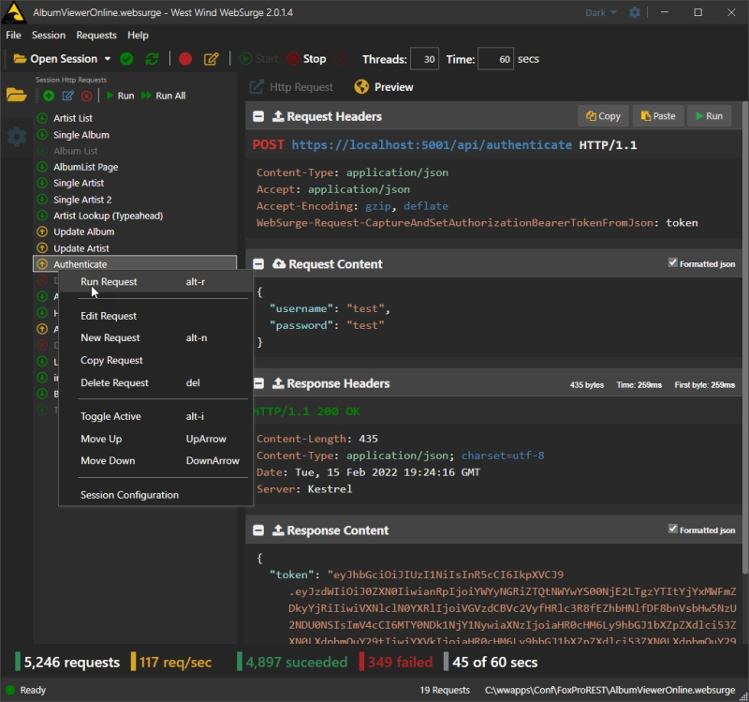Click the localhost authenticate URL

(x=432, y=145)
